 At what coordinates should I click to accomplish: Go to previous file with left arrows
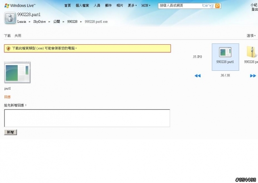pos(198,76)
